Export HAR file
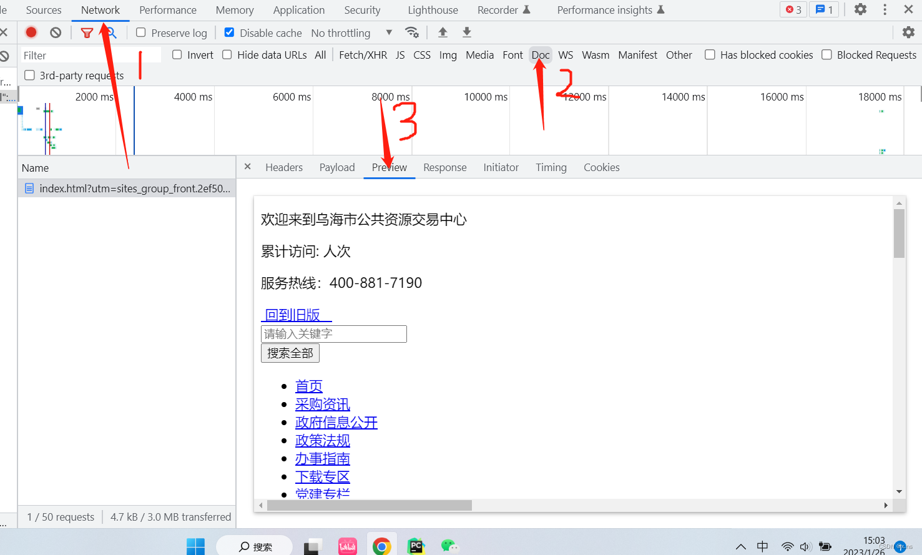Image resolution: width=922 pixels, height=555 pixels. (466, 32)
